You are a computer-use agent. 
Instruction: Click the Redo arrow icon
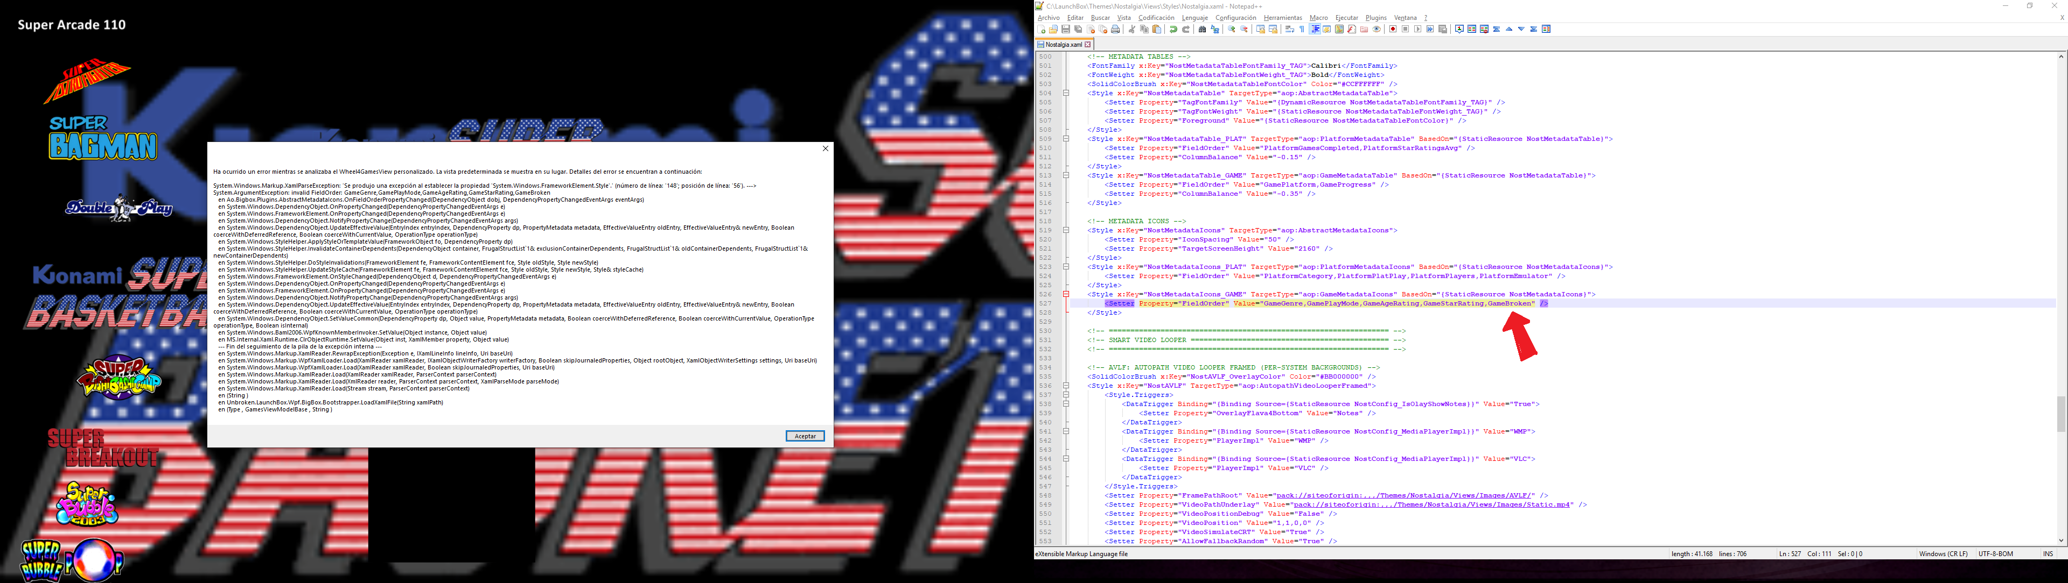click(x=1186, y=30)
